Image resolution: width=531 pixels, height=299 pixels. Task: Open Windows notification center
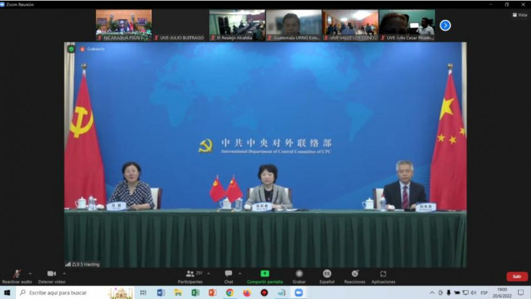tap(521, 293)
